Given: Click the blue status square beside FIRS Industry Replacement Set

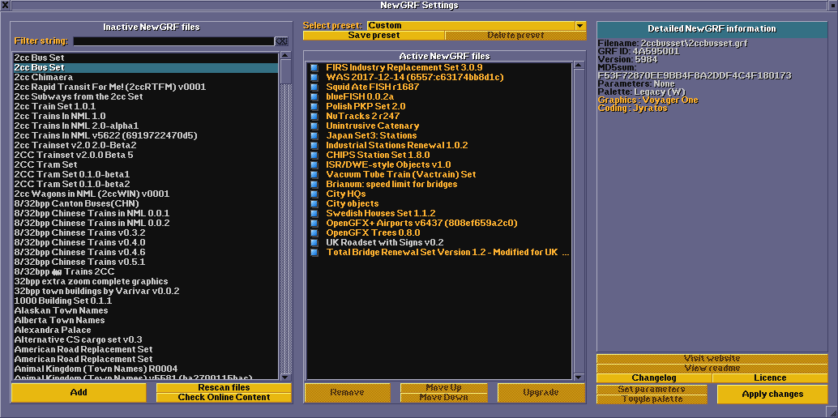Looking at the screenshot, I should (314, 68).
